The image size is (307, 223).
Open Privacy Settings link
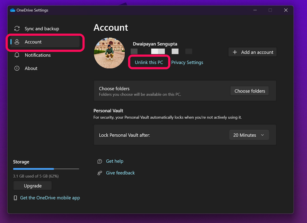(187, 63)
